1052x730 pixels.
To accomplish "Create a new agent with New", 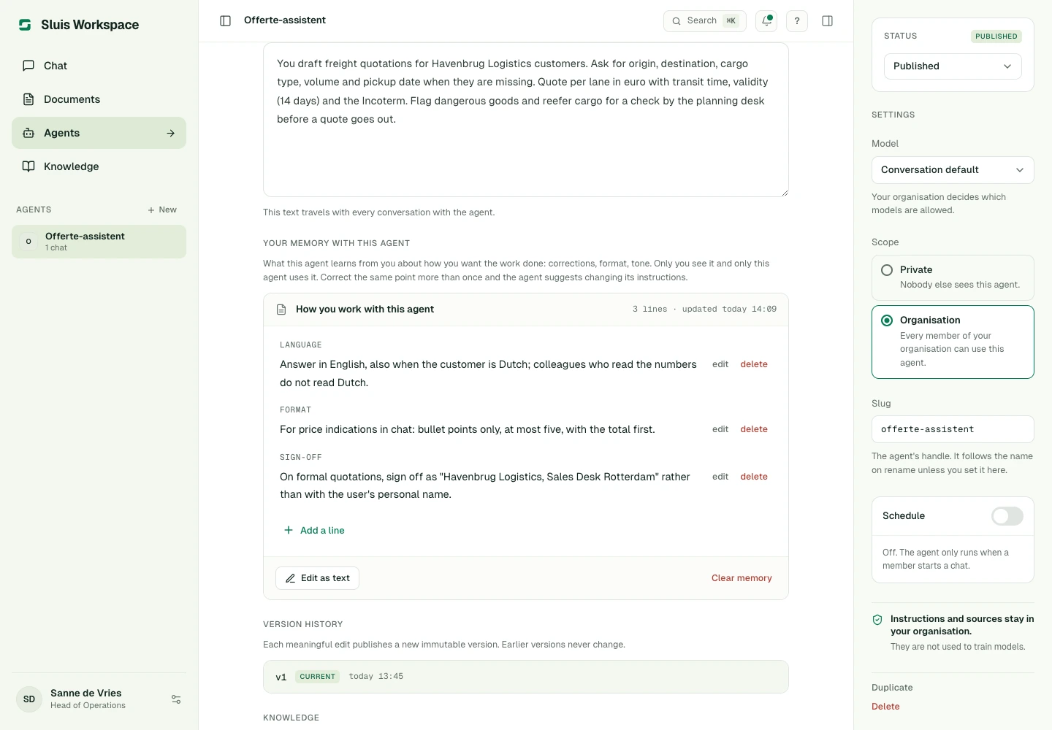I will pos(162,210).
